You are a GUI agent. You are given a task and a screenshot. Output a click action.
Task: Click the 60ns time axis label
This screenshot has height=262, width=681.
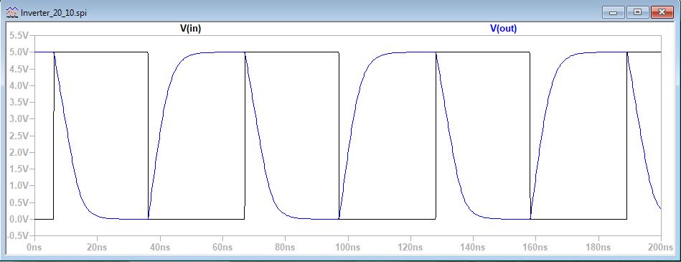222,247
